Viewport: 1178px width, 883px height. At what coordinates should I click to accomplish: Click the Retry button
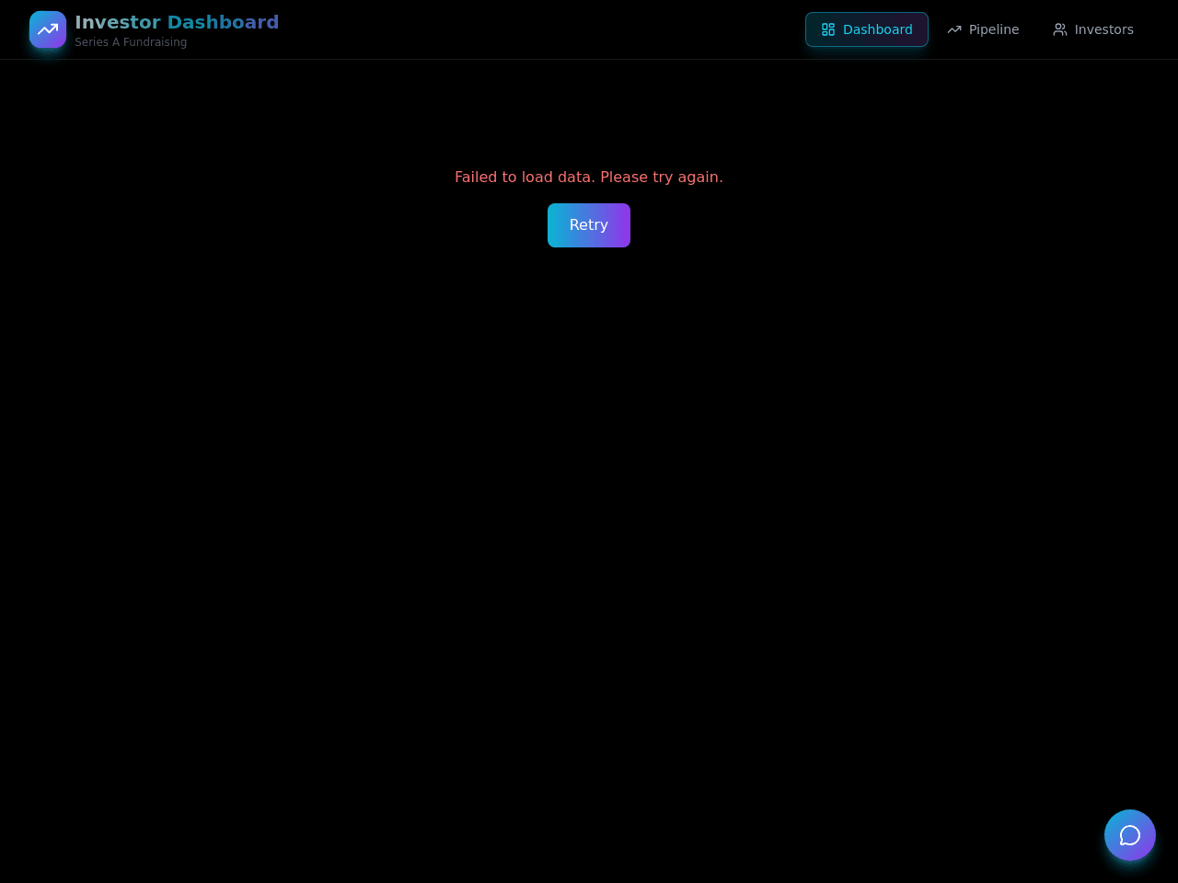(589, 225)
